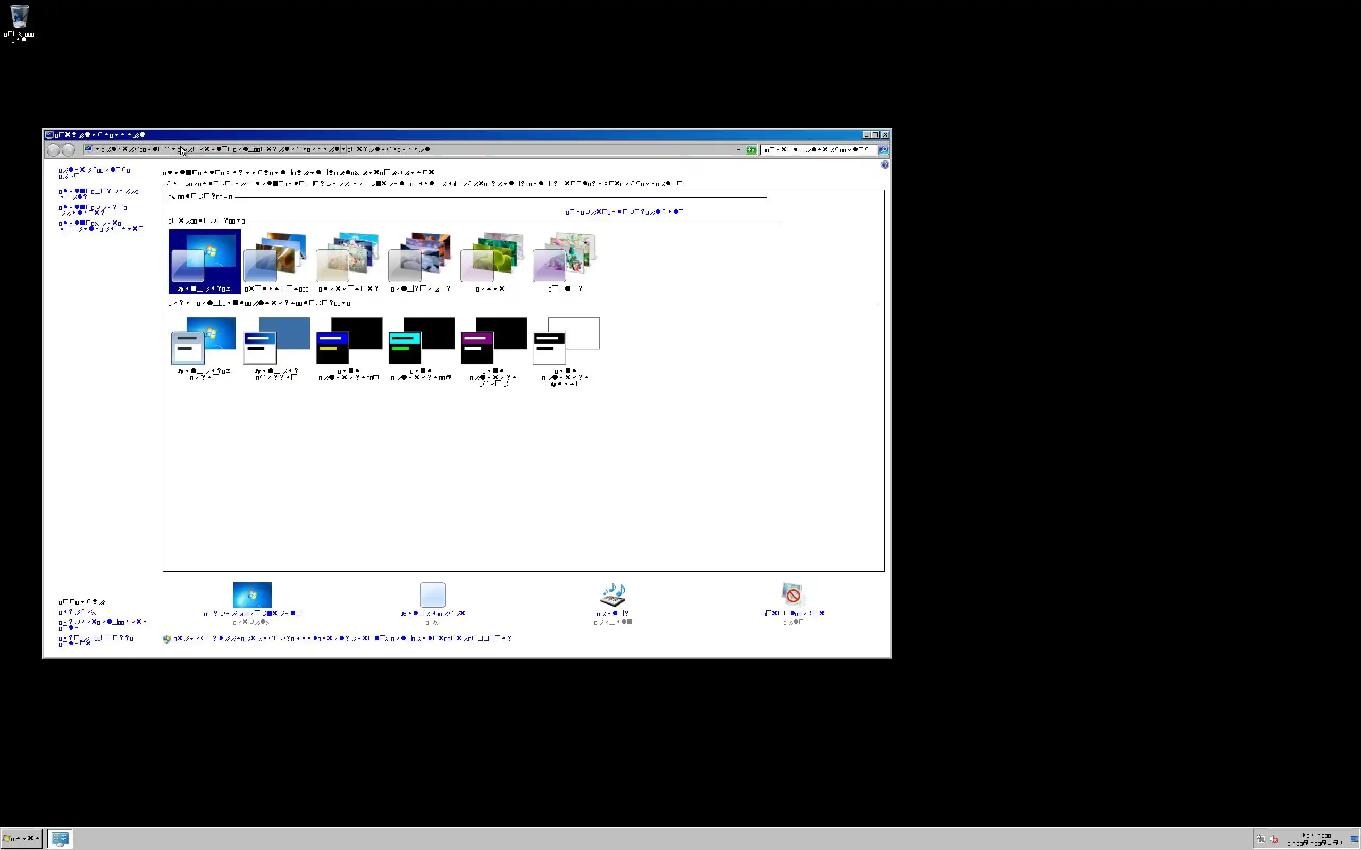Click the Start button on the taskbar

pos(21,838)
